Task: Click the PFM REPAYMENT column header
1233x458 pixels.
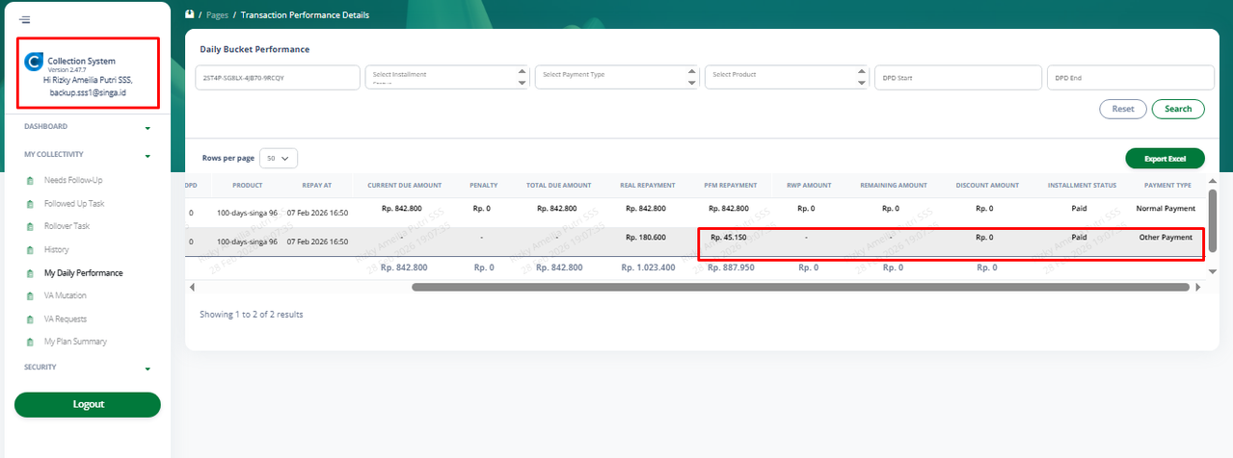Action: click(x=732, y=185)
